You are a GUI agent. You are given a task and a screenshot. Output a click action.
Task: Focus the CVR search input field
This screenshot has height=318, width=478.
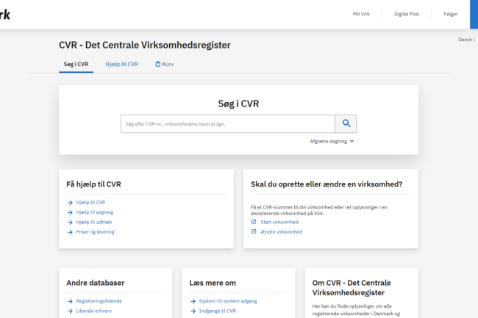[x=228, y=123]
